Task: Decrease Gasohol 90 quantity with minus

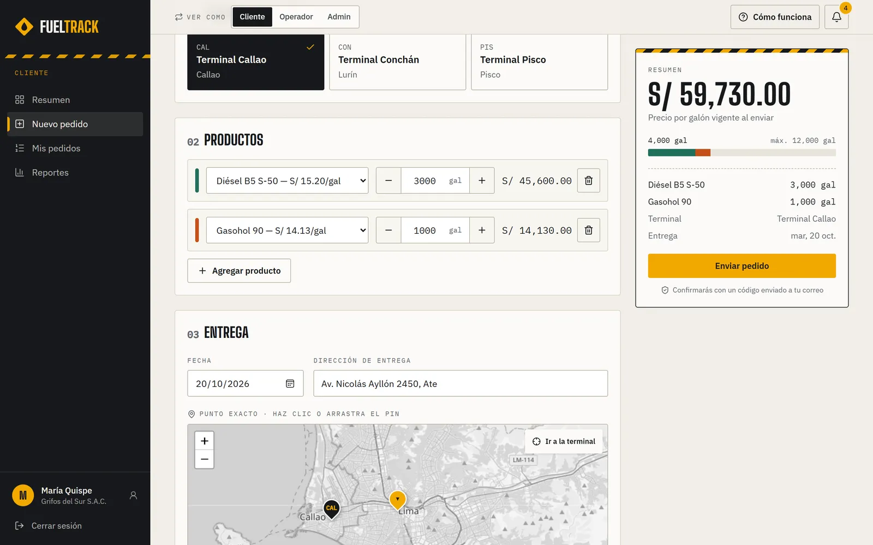Action: 388,230
